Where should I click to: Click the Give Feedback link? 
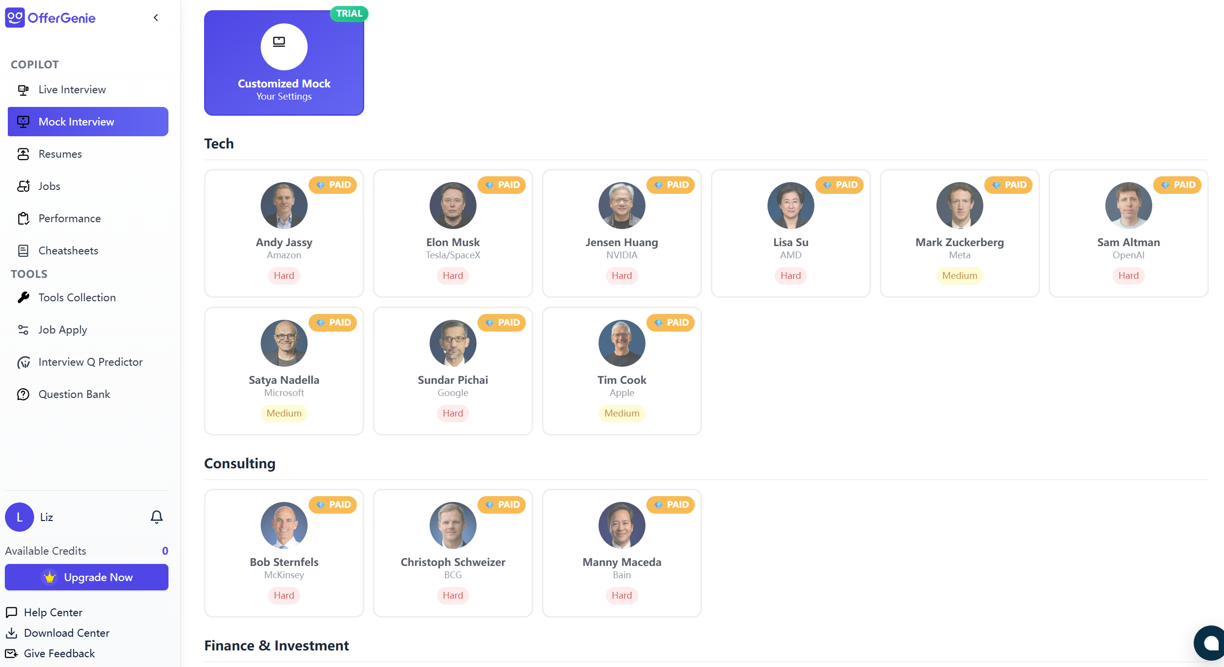tap(59, 653)
